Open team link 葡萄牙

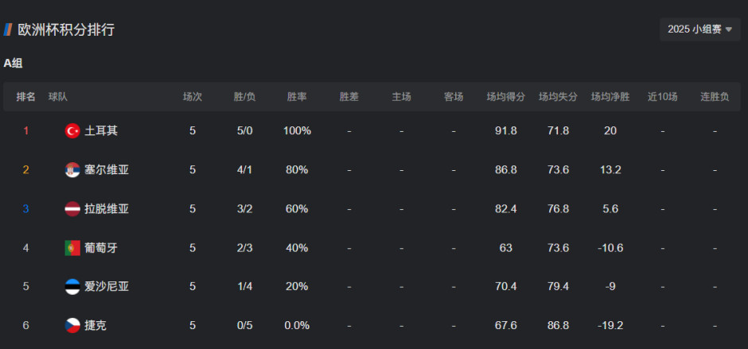pyautogui.click(x=101, y=248)
